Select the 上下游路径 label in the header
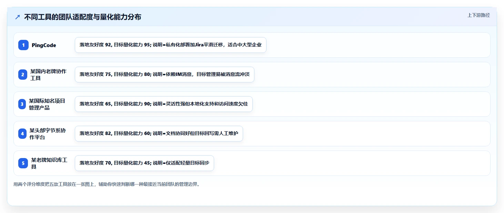This screenshot has height=213, width=504. point(478,15)
